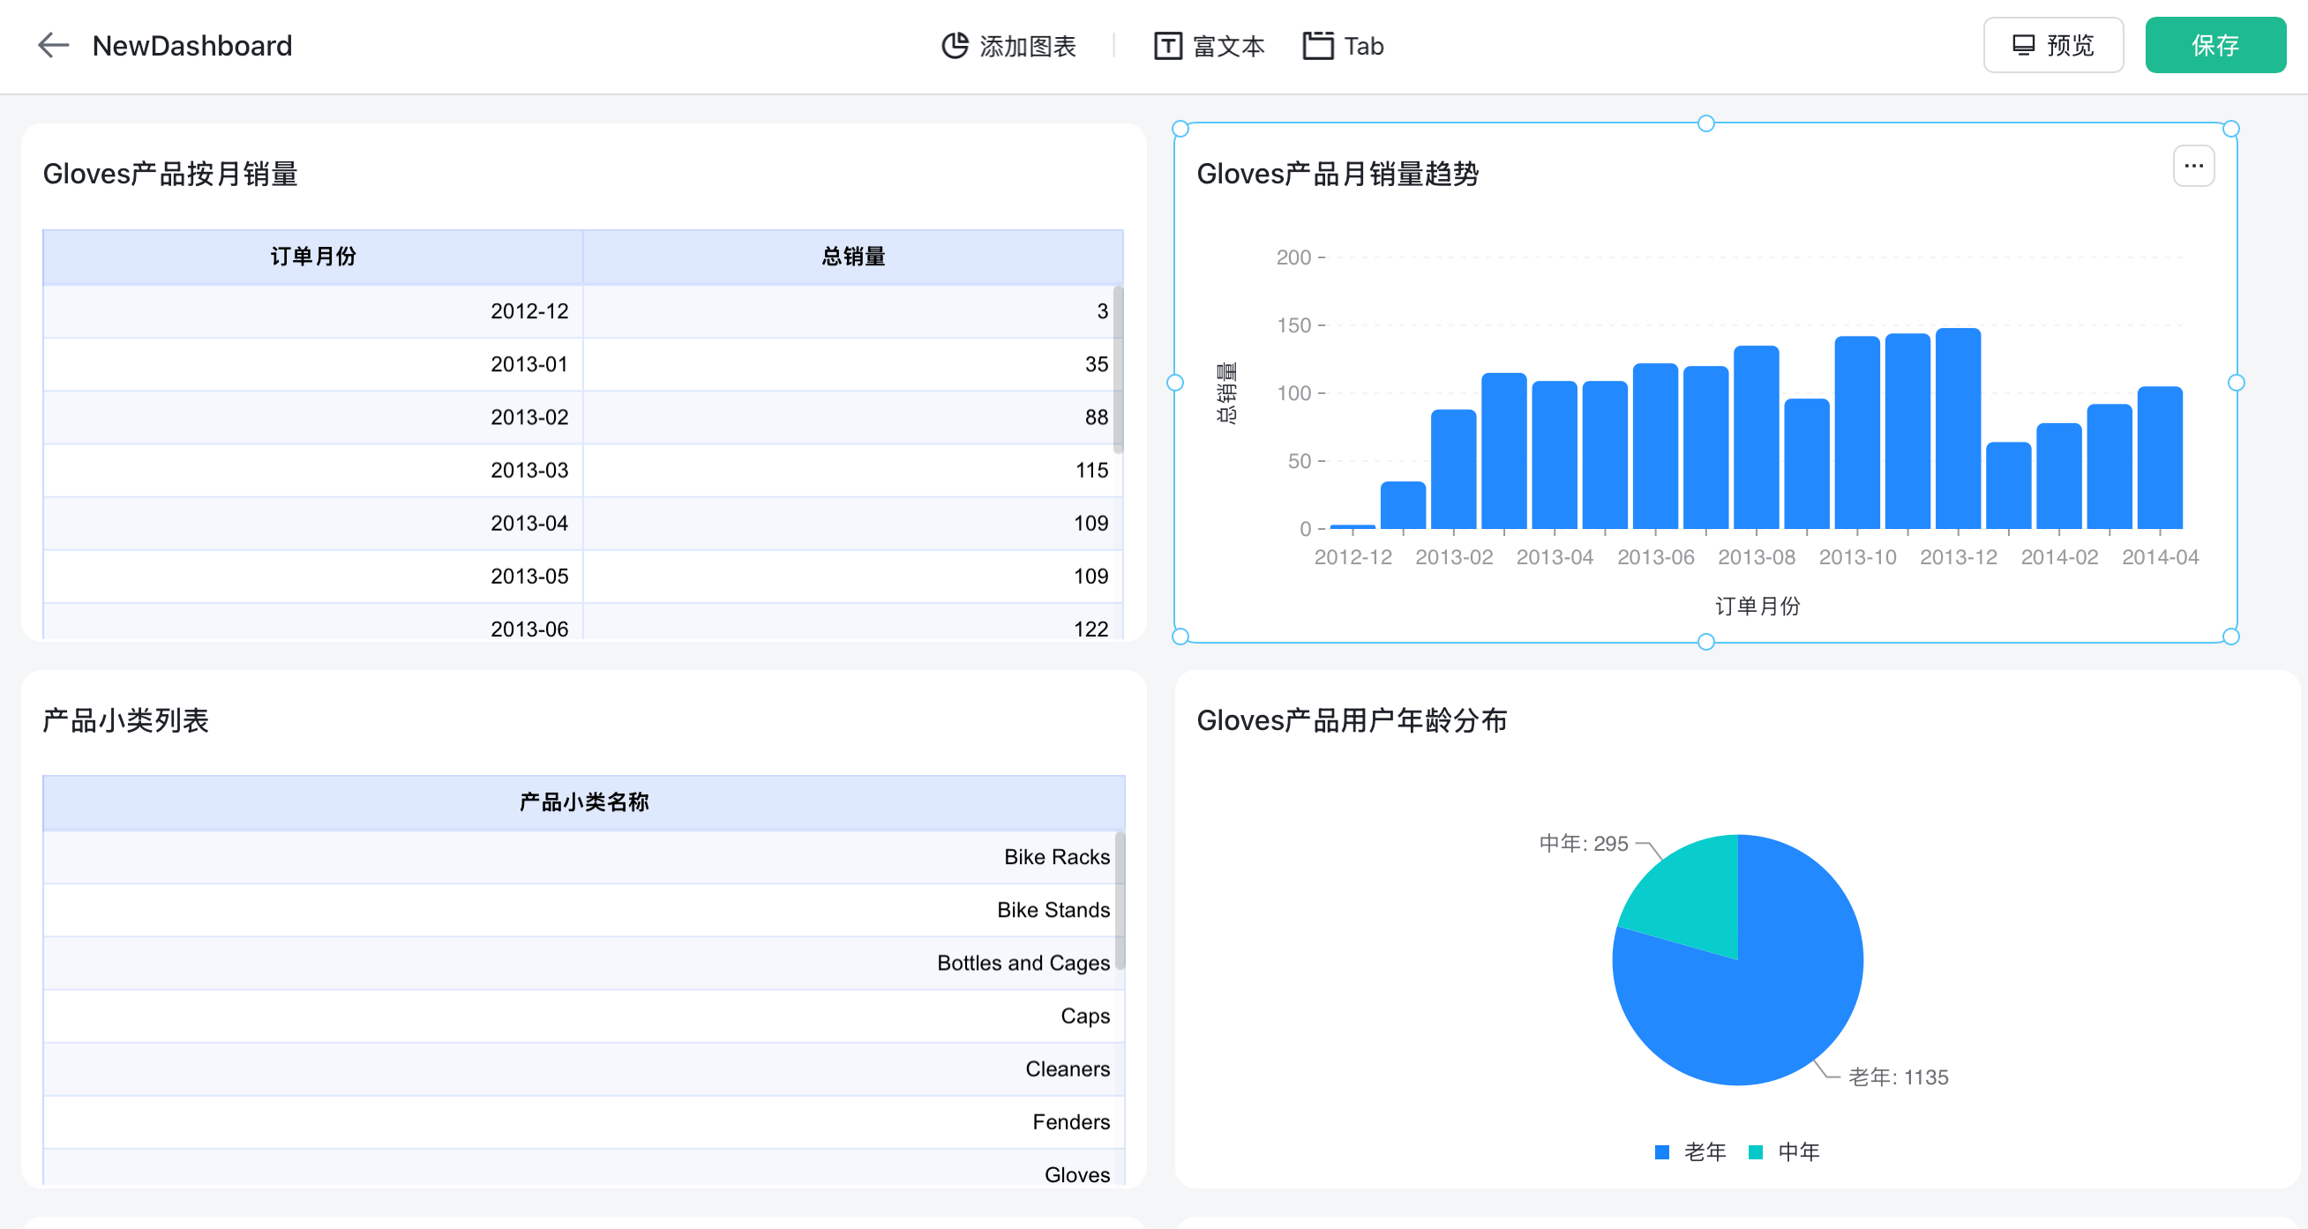This screenshot has width=2308, height=1229.
Task: Click the 添加图表 menu item
Action: pos(1027,46)
